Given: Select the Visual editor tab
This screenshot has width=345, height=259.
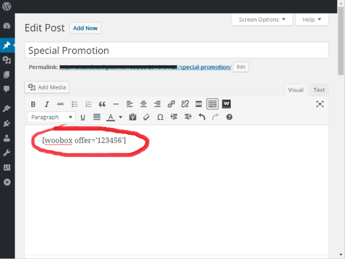Looking at the screenshot, I should click(296, 90).
